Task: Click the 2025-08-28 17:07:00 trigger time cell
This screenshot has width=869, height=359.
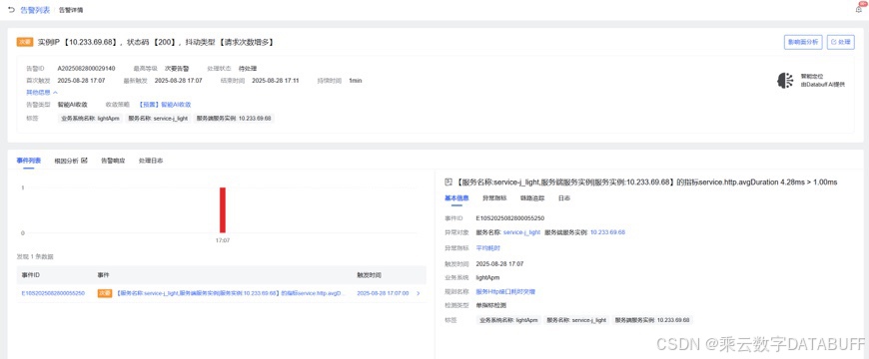Action: pos(383,293)
